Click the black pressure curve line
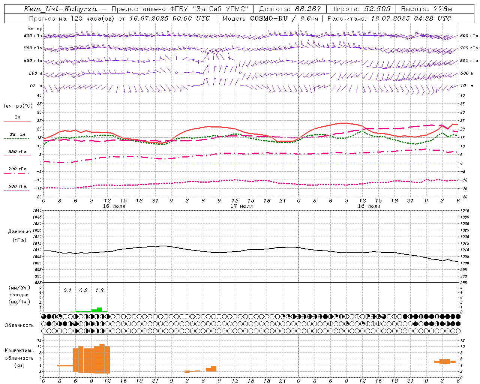 [251, 249]
